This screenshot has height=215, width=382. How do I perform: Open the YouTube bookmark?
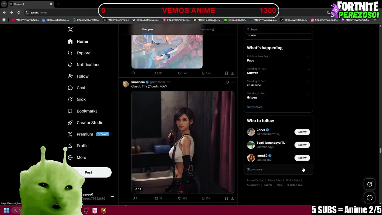tap(25, 20)
